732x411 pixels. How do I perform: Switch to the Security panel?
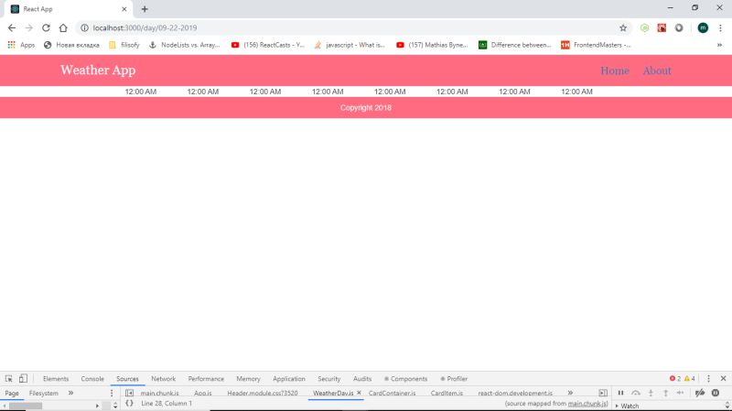tap(329, 379)
